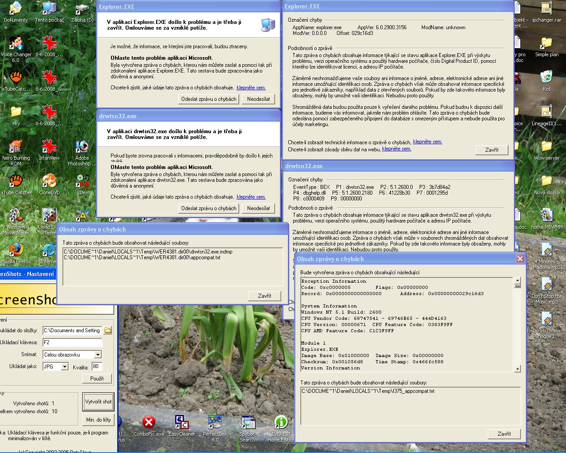566x453 pixels.
Task: Click 'Odeslat zprávu o chybách' in Explorer.EXE dialog
Action: coord(209,99)
